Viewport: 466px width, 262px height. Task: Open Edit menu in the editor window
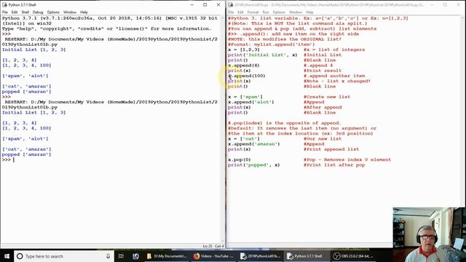tap(240, 12)
